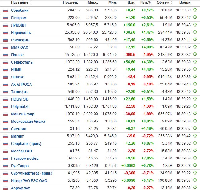Open the Северсталь stock link
The image size is (200, 190).
(22, 62)
